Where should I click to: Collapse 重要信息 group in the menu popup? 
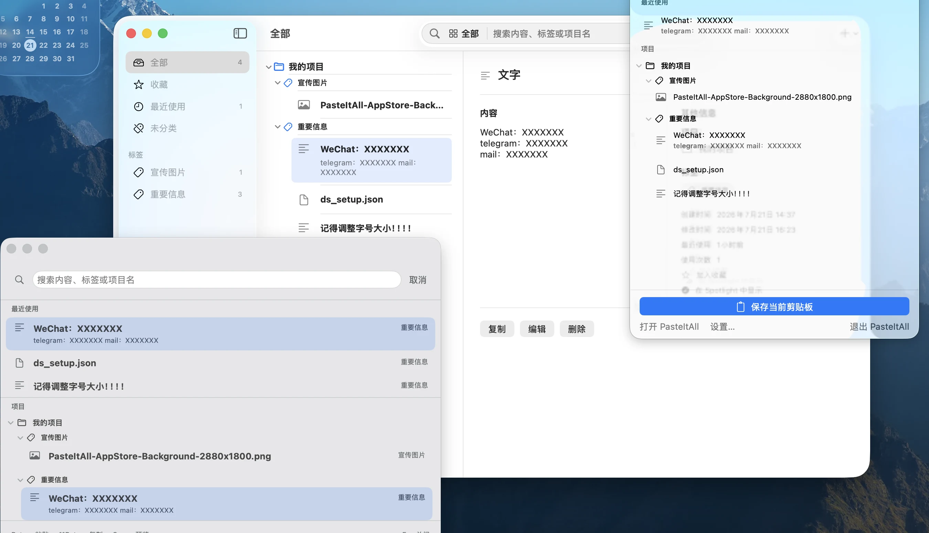point(649,119)
